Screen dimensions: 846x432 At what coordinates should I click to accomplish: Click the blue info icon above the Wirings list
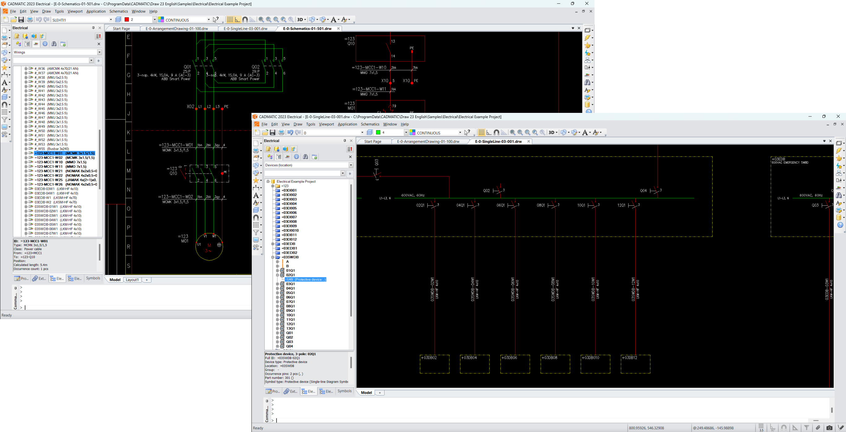pyautogui.click(x=45, y=44)
